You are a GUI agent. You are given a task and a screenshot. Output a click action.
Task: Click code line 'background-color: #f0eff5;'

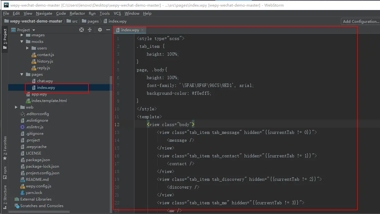[x=179, y=93]
